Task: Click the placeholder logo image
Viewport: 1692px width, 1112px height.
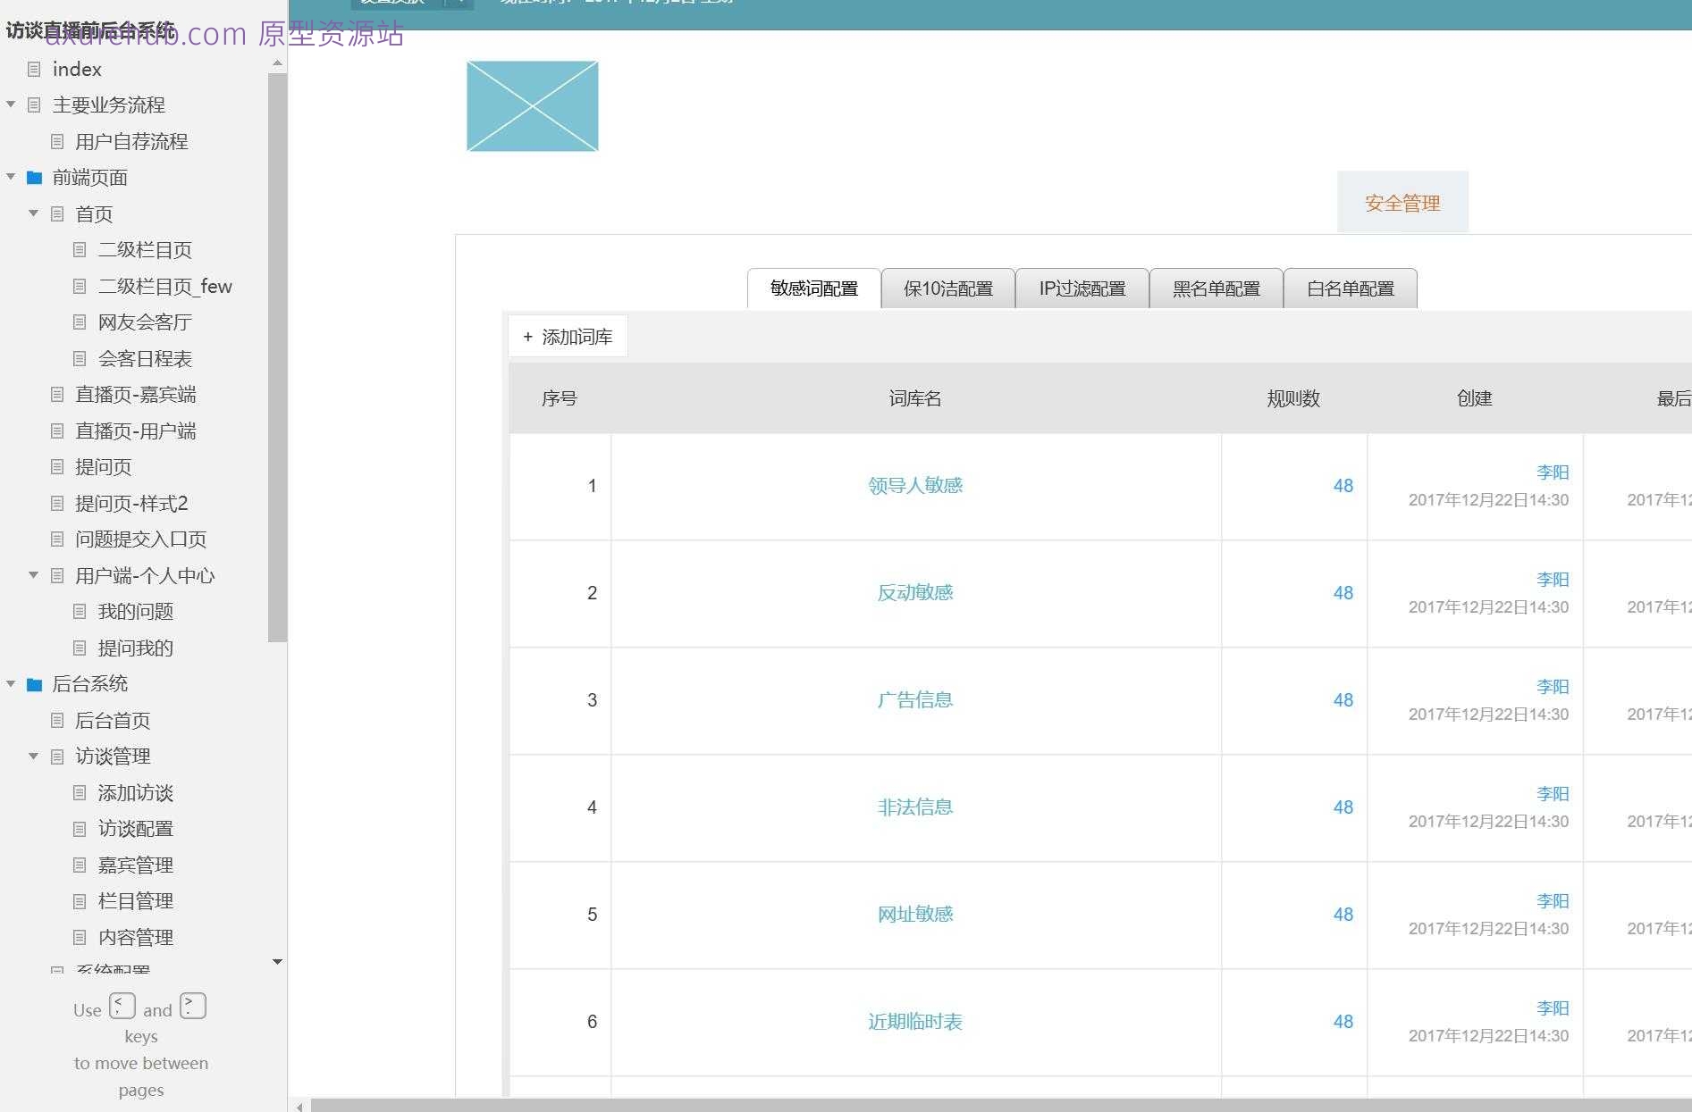Action: [532, 106]
